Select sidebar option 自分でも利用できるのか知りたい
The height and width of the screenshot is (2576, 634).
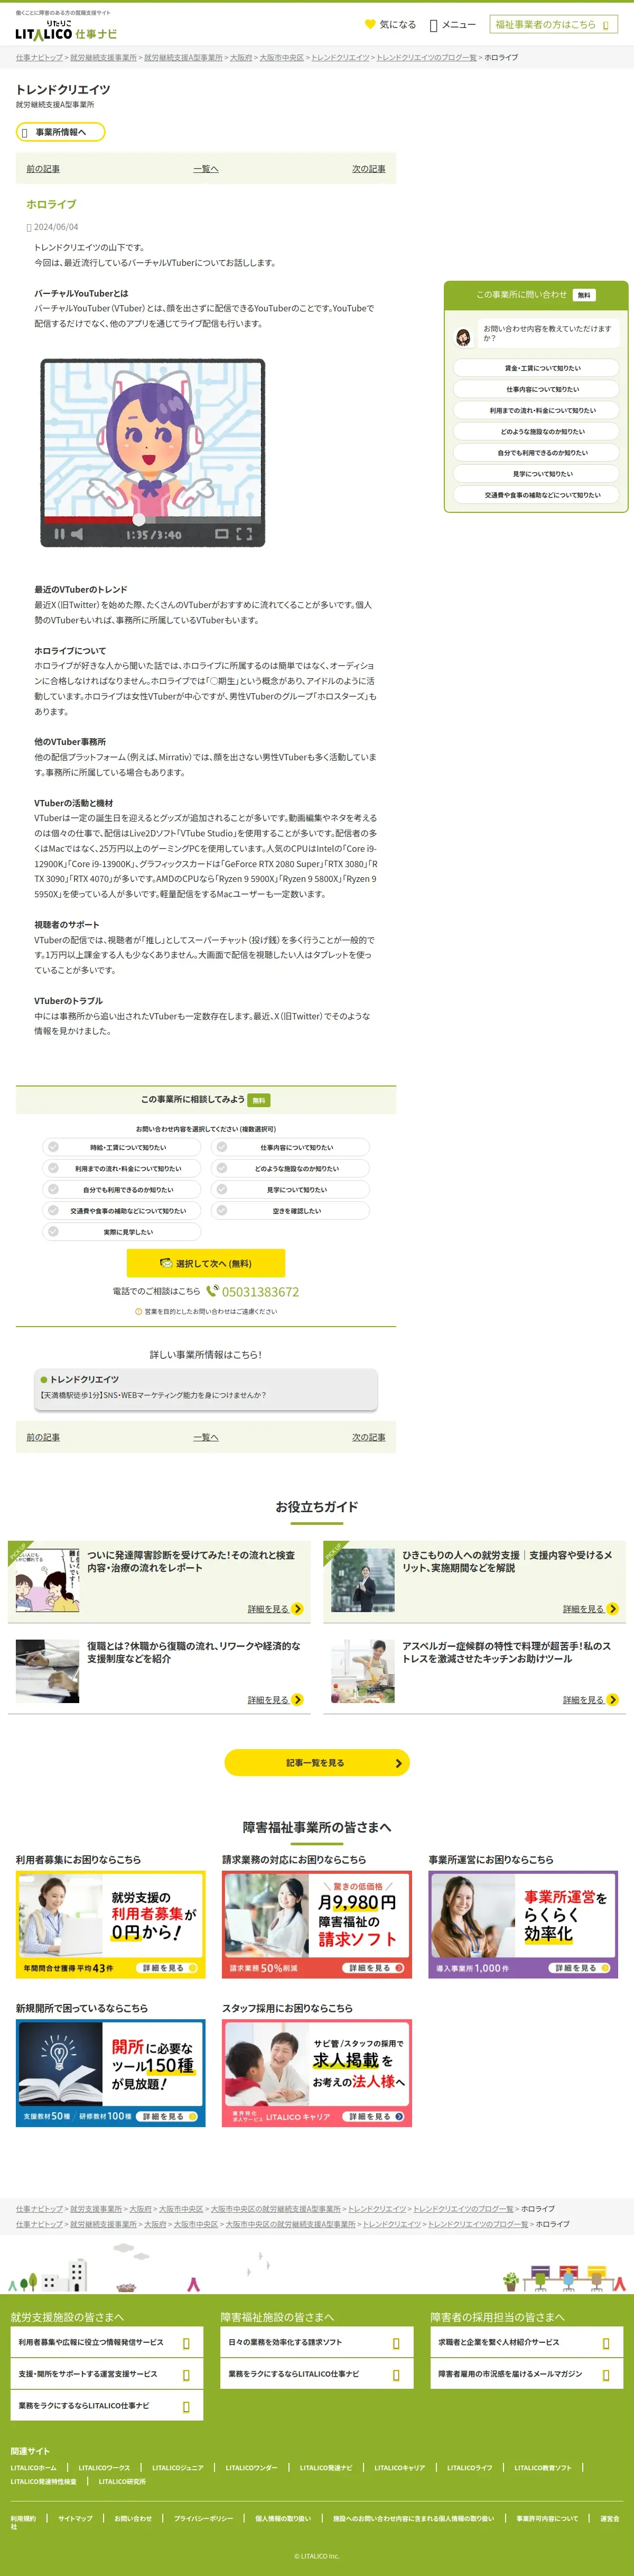pyautogui.click(x=536, y=452)
